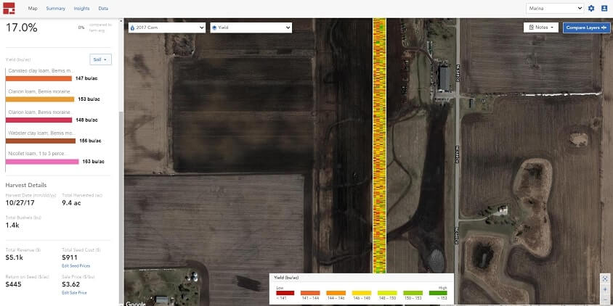
Task: Open the Insights tab
Action: [81, 8]
